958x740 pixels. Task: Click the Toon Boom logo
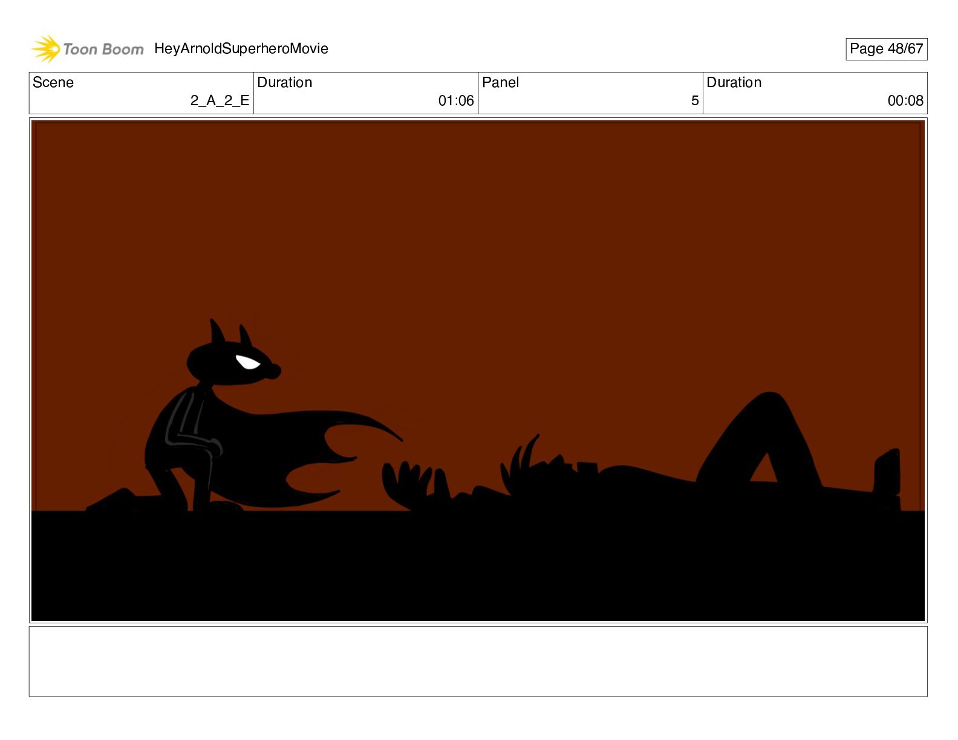click(88, 49)
